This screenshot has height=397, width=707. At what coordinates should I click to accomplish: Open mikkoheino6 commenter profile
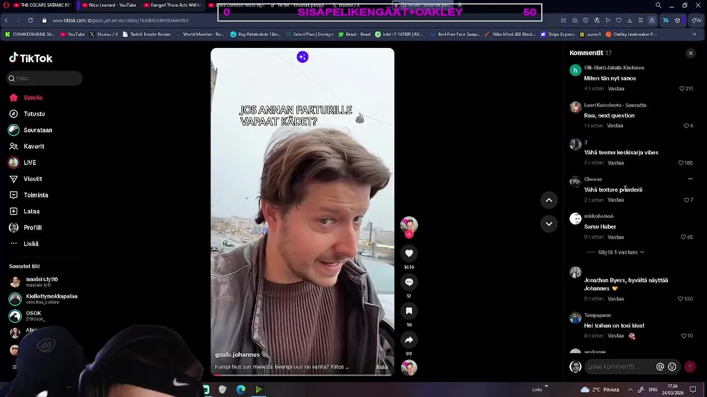[x=599, y=216]
